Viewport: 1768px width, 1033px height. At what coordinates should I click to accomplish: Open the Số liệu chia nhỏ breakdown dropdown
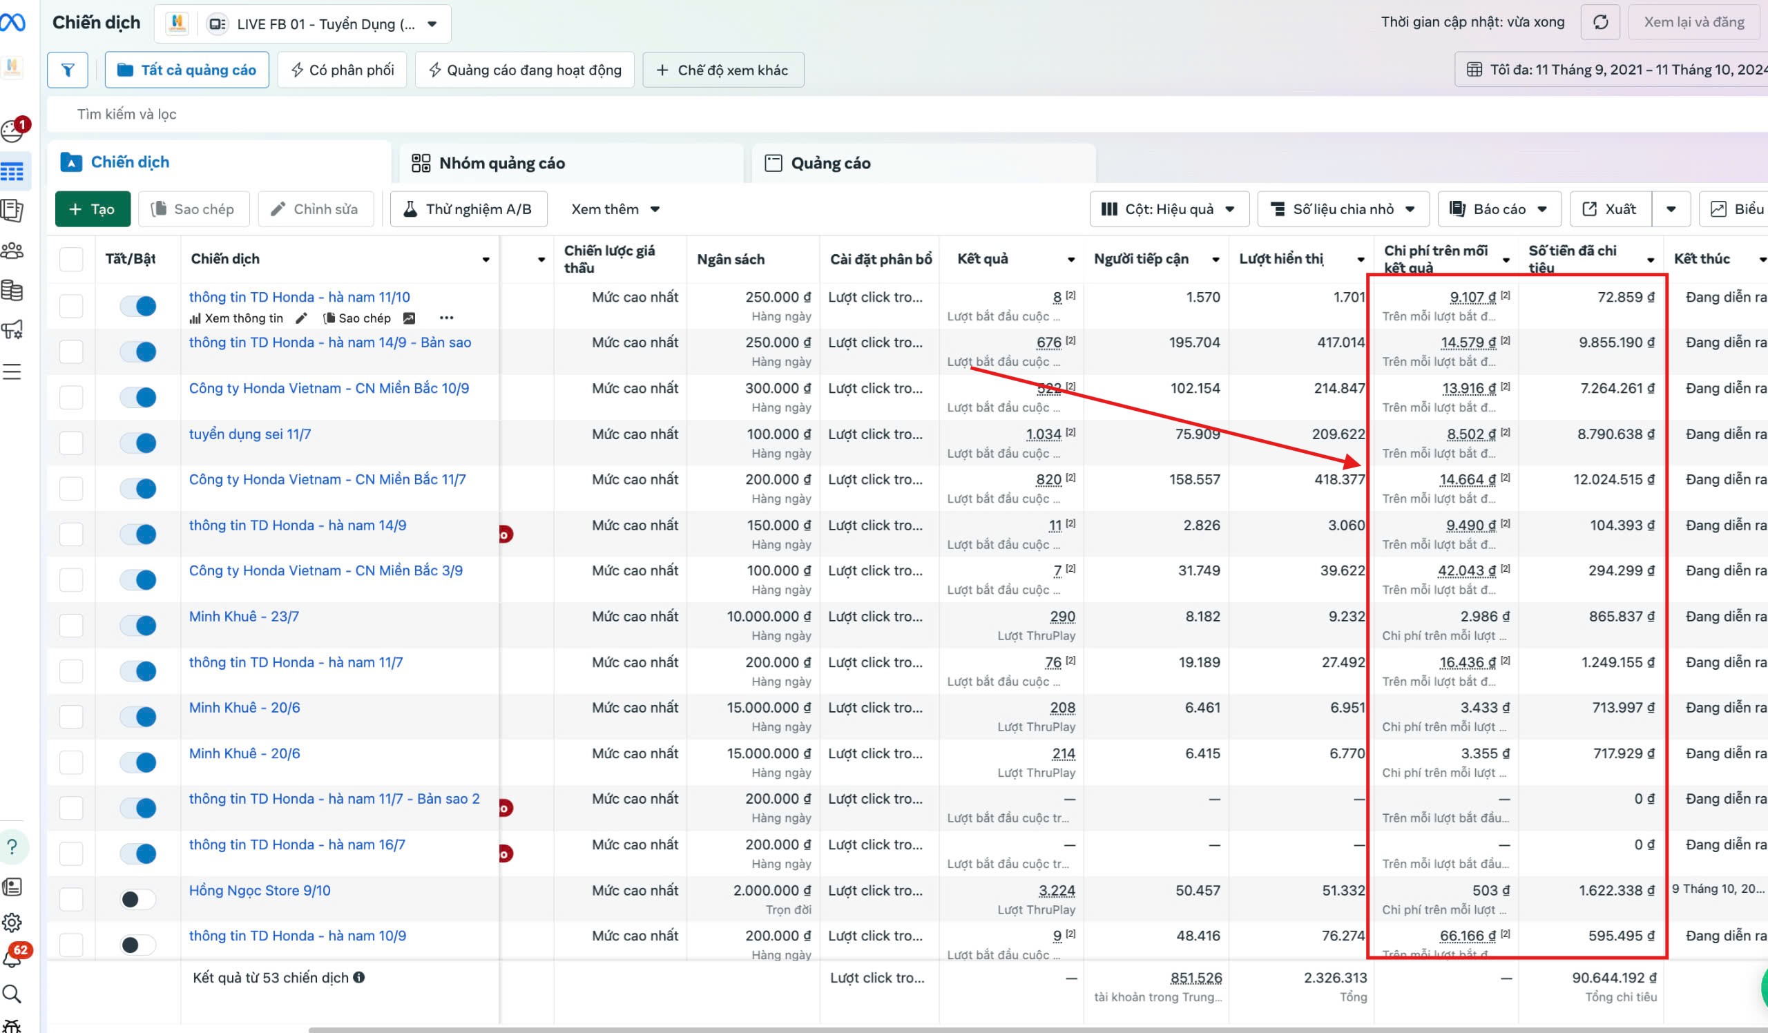[1343, 209]
